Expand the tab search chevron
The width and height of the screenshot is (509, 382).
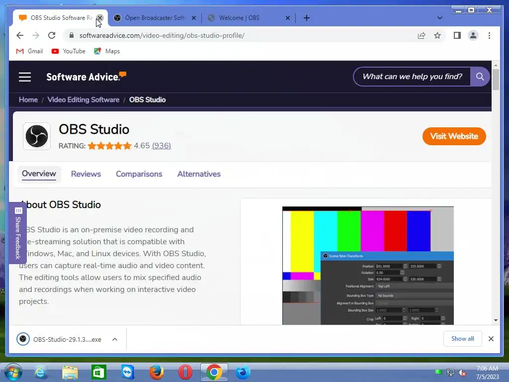(x=439, y=18)
